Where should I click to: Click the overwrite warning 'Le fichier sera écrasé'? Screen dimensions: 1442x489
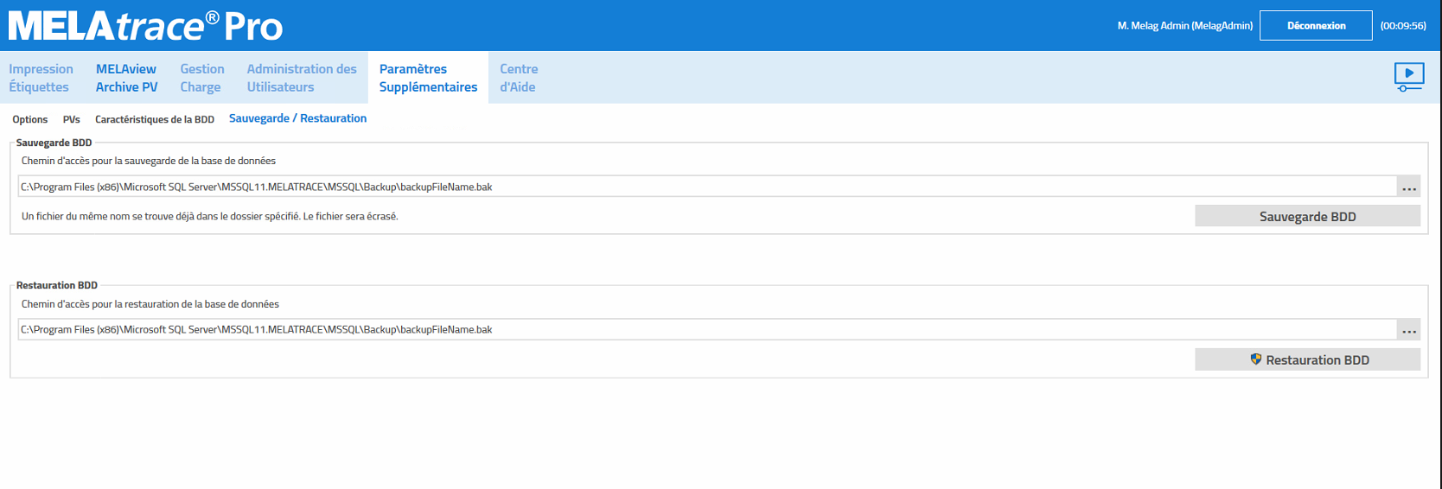tap(350, 216)
